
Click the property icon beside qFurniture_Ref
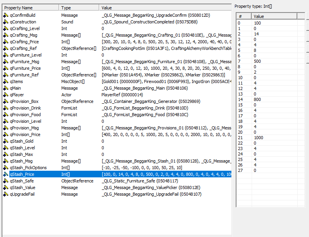(6, 75)
